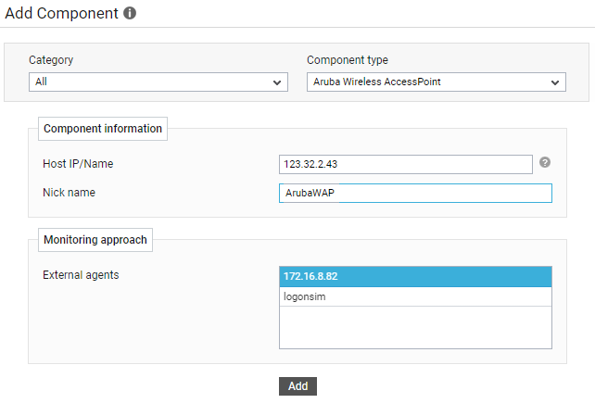This screenshot has width=595, height=403.
Task: Focus the Host IP/Name input field
Action: tap(406, 164)
